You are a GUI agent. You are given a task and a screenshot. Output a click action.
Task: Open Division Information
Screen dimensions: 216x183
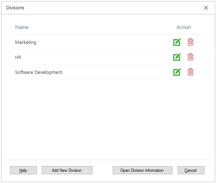click(x=142, y=170)
